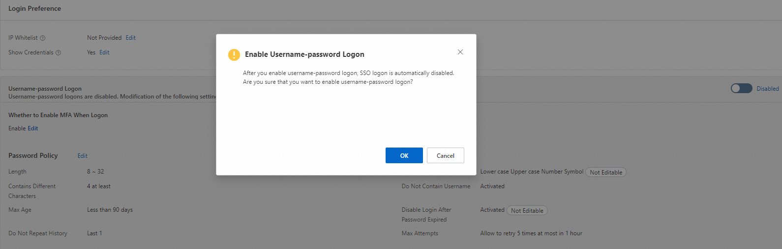
Task: Click the Disabled label beside the toggle
Action: click(767, 89)
